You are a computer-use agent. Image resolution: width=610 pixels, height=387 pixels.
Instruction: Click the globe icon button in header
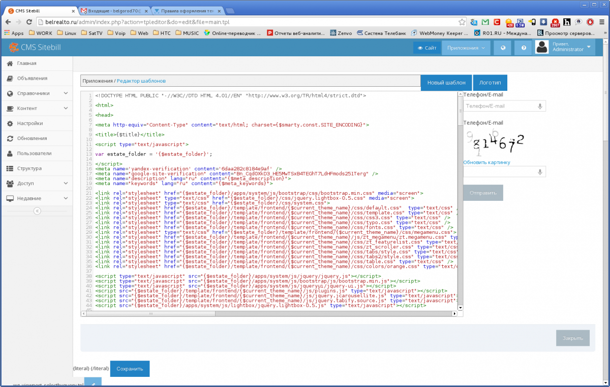point(502,48)
